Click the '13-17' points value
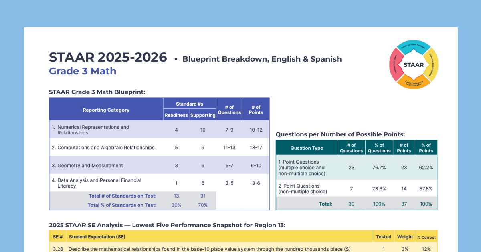Screen dimensions: 481x252 (256, 148)
